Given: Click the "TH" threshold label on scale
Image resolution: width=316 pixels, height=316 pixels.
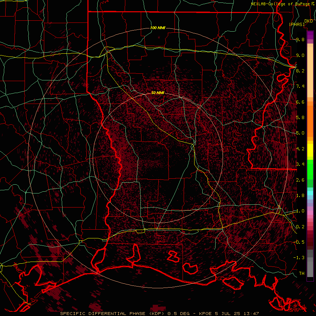Looking at the screenshot, I should [302, 273].
